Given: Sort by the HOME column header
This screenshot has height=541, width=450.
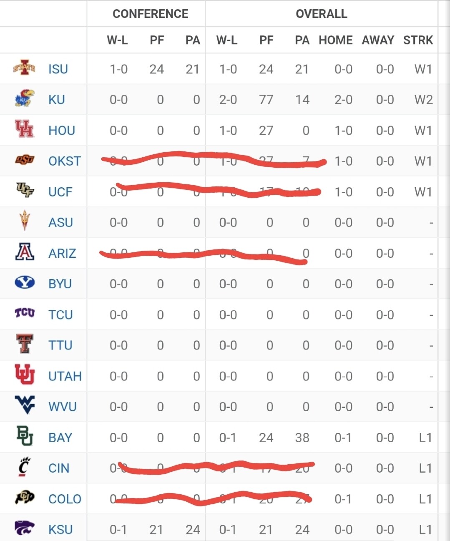Looking at the screenshot, I should pyautogui.click(x=335, y=40).
